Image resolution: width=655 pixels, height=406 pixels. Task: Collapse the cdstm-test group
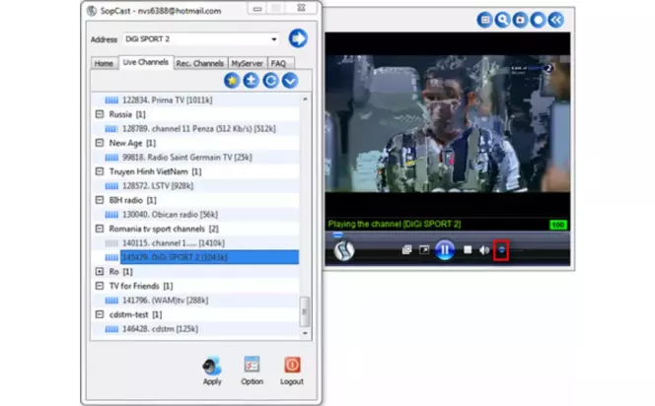(x=100, y=314)
